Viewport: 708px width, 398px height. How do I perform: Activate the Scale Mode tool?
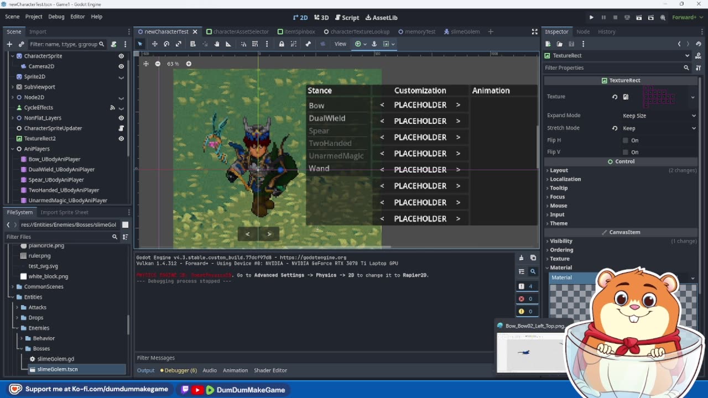pyautogui.click(x=179, y=44)
